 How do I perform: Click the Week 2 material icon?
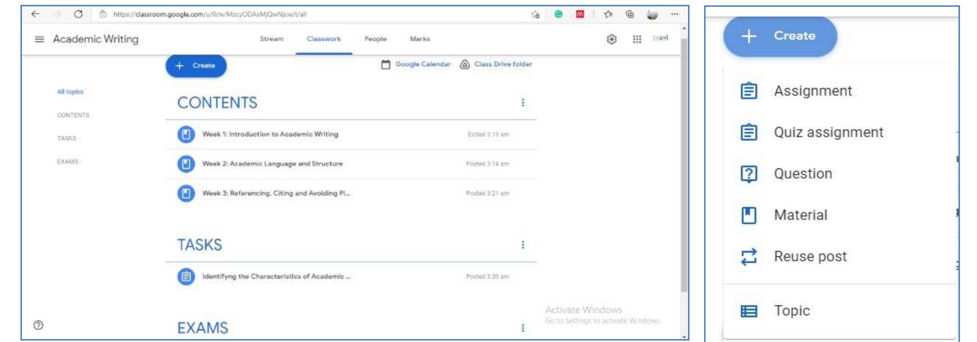186,164
